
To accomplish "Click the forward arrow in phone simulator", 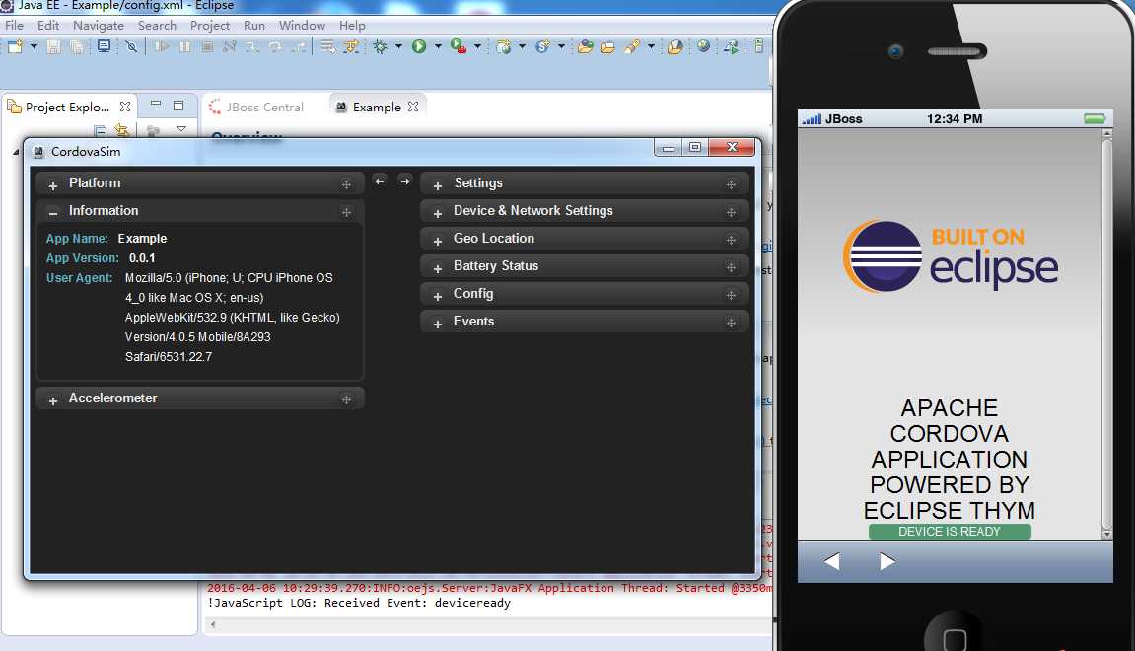I will (887, 561).
